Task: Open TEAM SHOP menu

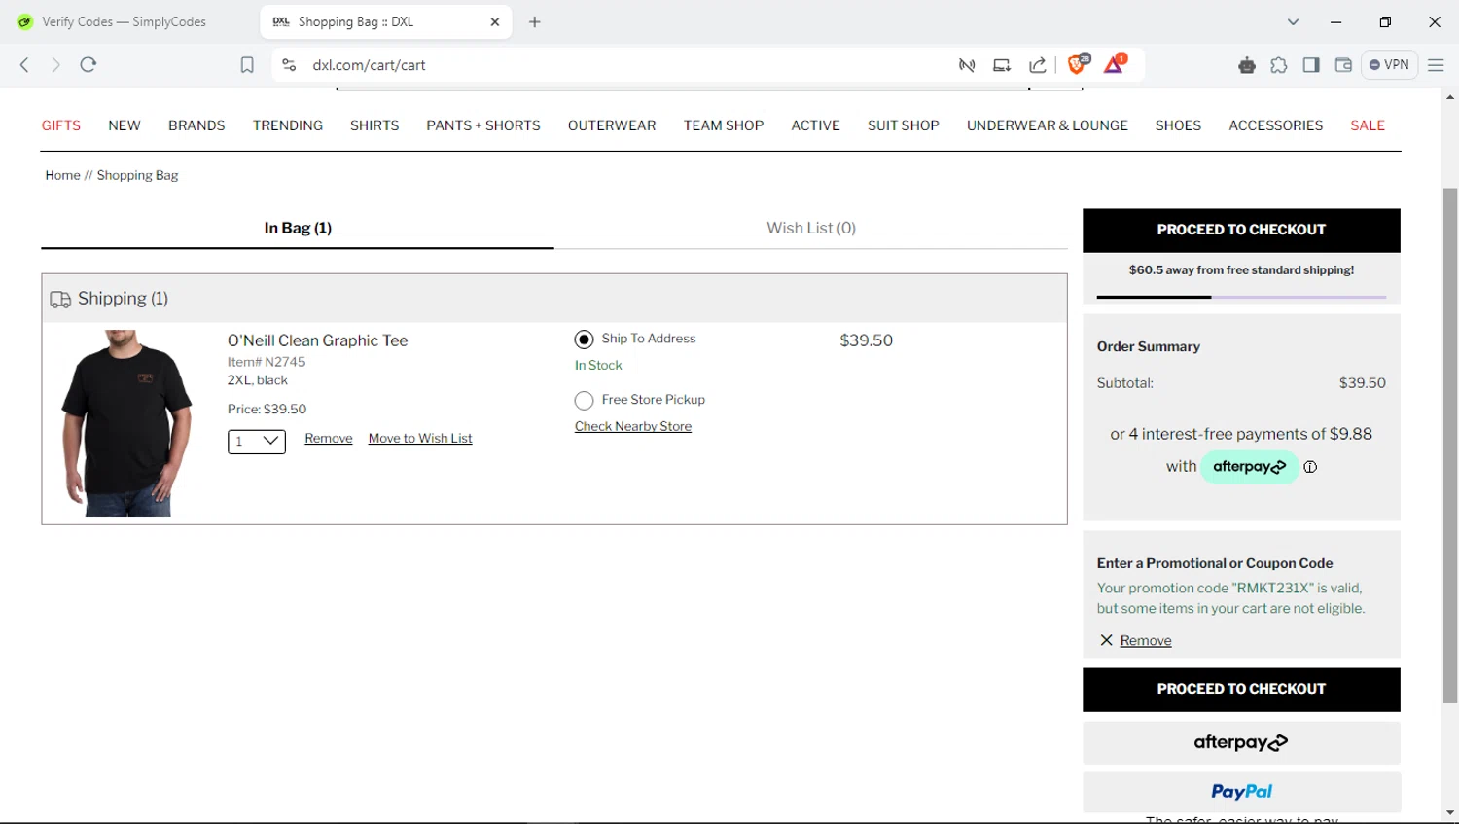Action: coord(724,125)
